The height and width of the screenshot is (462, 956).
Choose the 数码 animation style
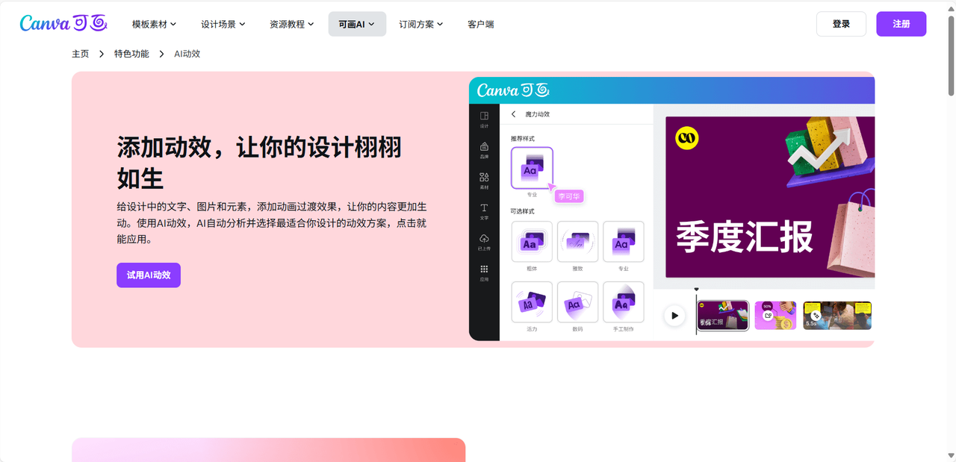click(x=578, y=302)
